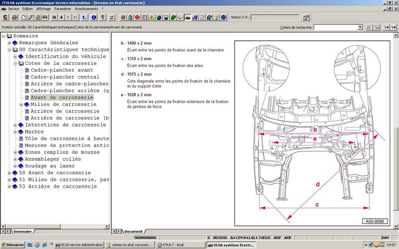399x249 pixels.
Task: Expand Interstices de carrosserie node
Action: [x=15, y=125]
